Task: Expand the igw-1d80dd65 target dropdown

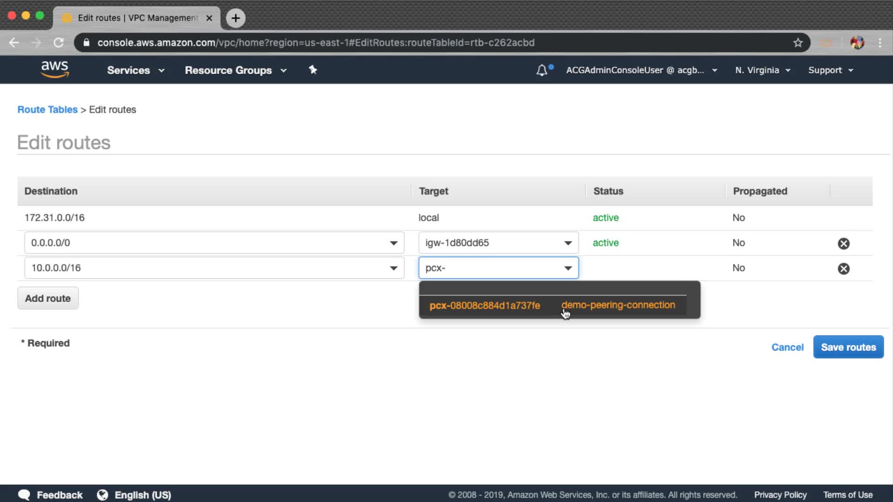Action: click(x=568, y=243)
